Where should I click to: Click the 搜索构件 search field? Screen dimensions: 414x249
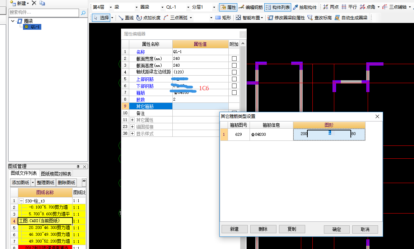pos(44,13)
